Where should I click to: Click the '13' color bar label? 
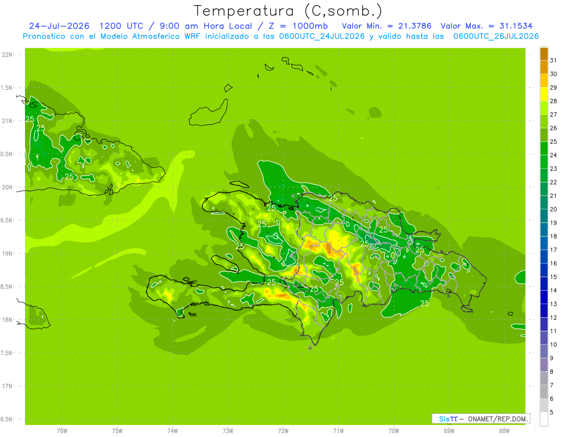(x=553, y=304)
